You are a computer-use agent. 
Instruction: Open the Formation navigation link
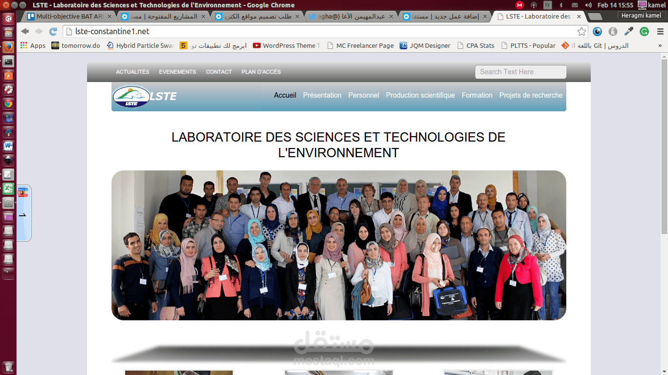point(477,95)
